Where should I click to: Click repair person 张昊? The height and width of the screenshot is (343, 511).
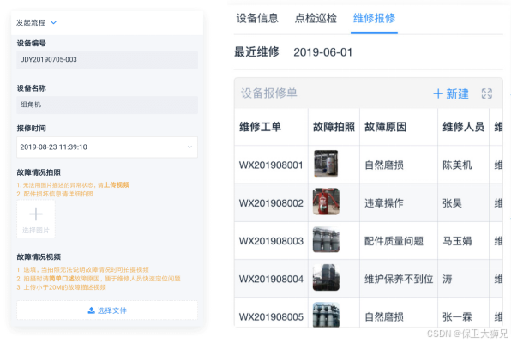pyautogui.click(x=452, y=203)
